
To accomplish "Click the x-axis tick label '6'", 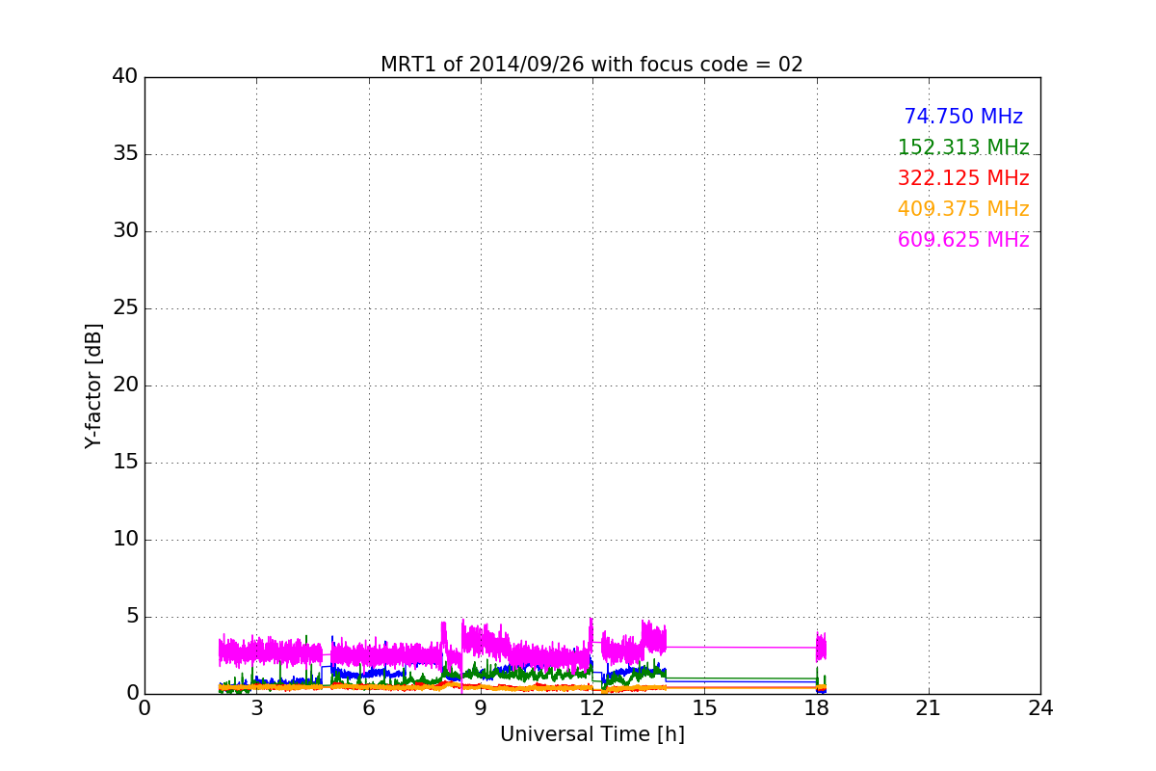I will 368,708.
